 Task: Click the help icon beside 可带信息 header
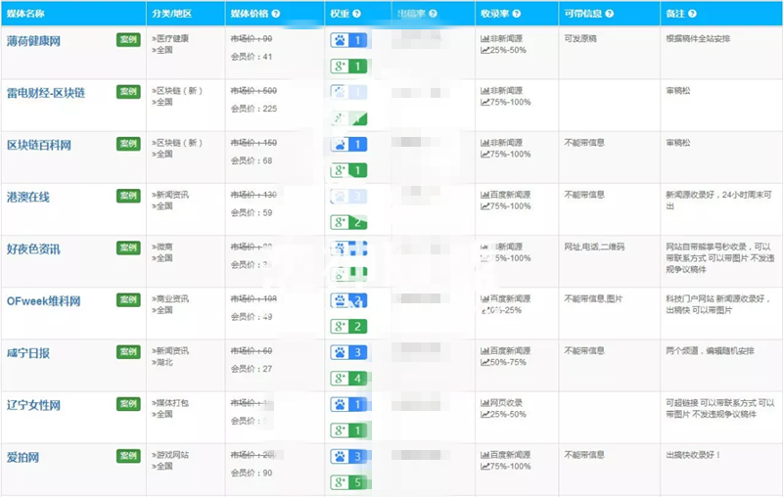[609, 14]
